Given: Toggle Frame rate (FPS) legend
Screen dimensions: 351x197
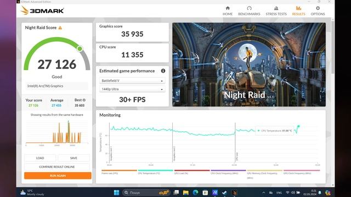Looking at the screenshot, I should (x=119, y=172).
